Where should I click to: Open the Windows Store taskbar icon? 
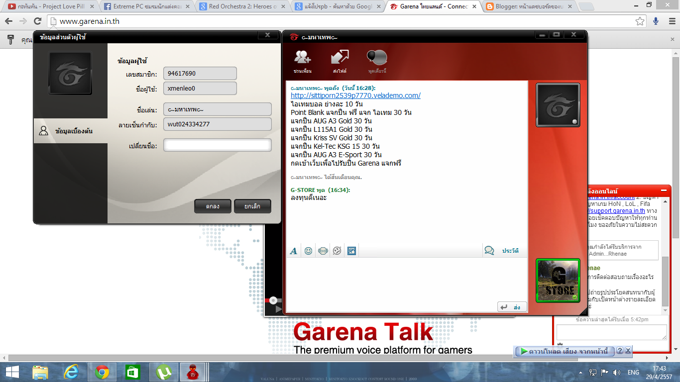(133, 372)
